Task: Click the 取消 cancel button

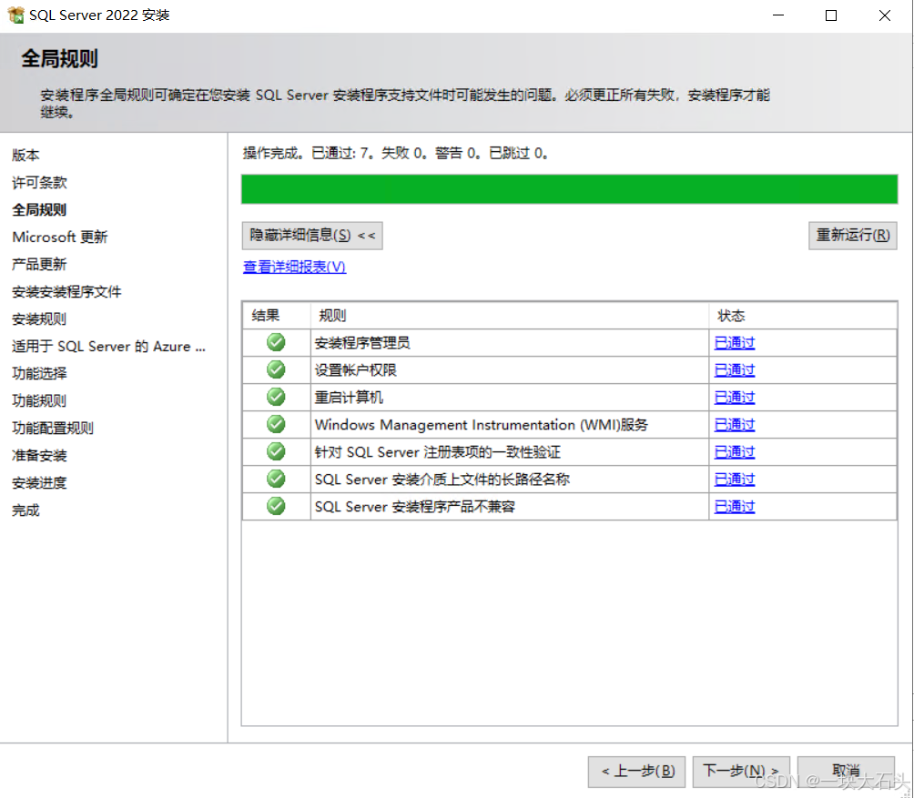Action: pos(846,772)
